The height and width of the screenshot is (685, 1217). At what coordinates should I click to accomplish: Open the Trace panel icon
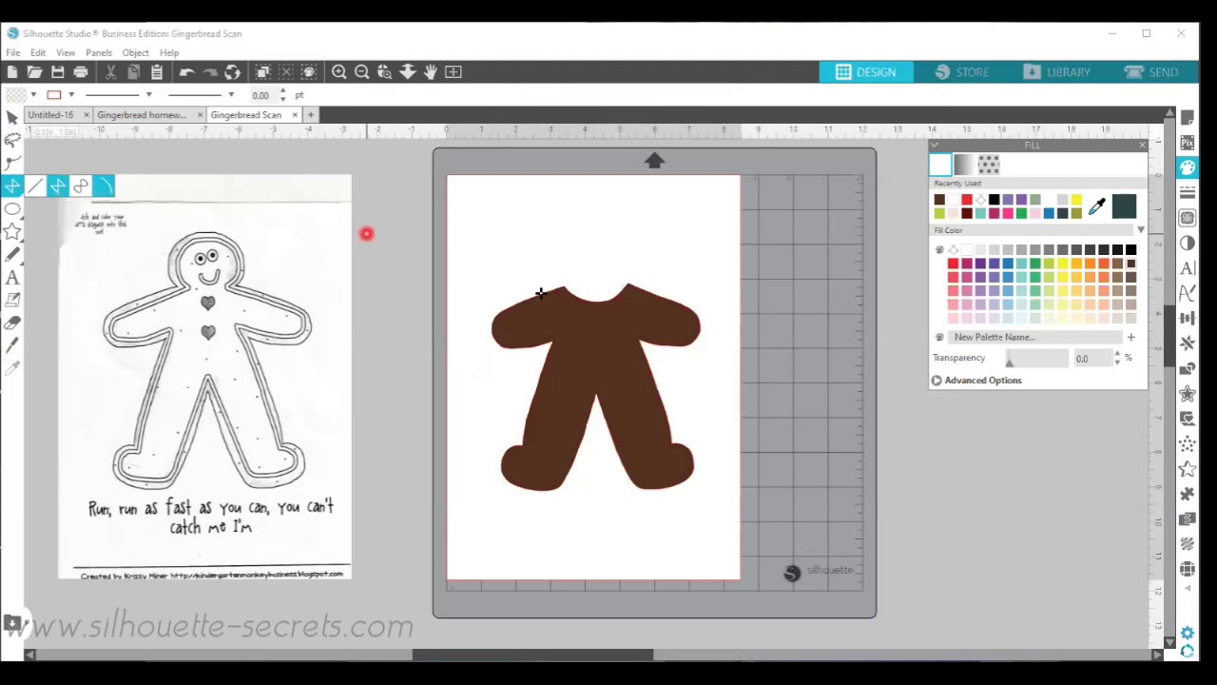pyautogui.click(x=1187, y=218)
